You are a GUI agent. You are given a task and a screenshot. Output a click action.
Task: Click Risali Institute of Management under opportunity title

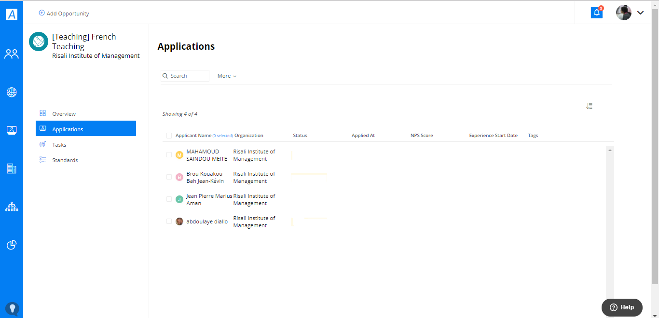point(96,55)
